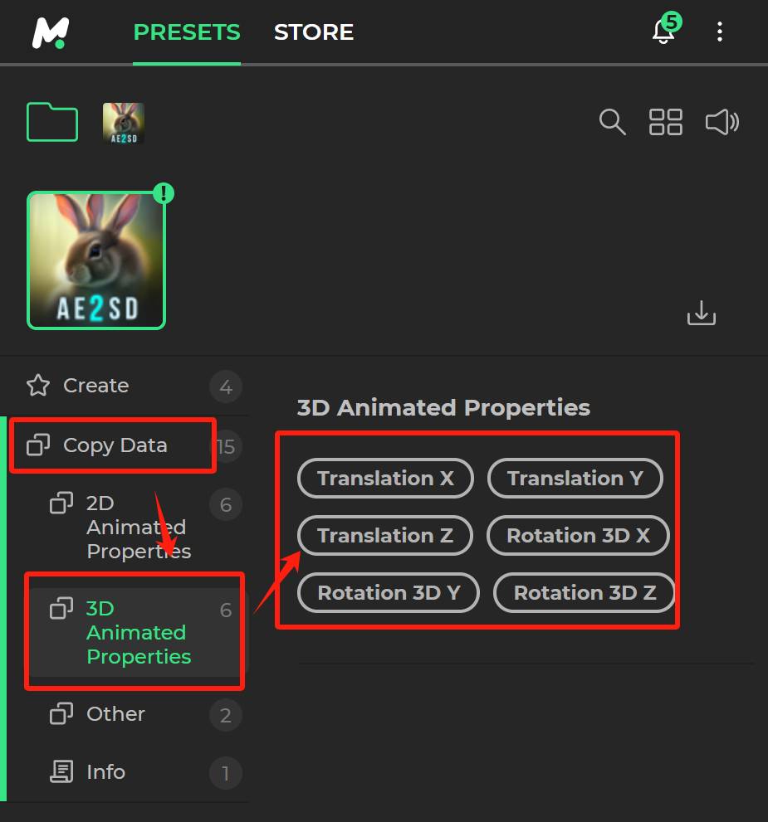Viewport: 768px width, 822px height.
Task: Click the Translation X preset button
Action: (385, 479)
